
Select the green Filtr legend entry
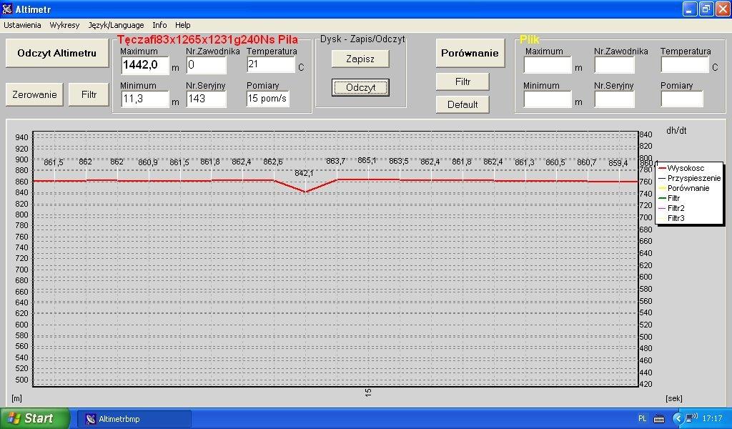(673, 198)
